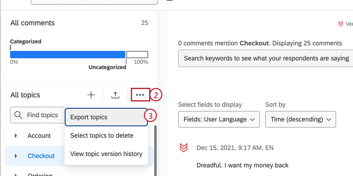Viewport: 353px width, 176px height.
Task: Click the plus icon to add topic
Action: (91, 95)
